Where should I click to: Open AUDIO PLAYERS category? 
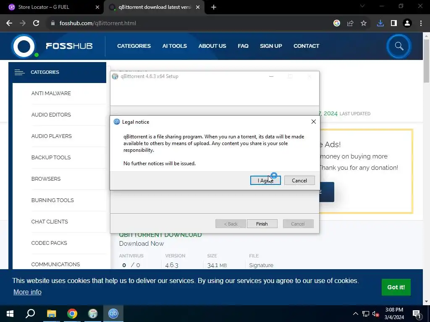[51, 136]
